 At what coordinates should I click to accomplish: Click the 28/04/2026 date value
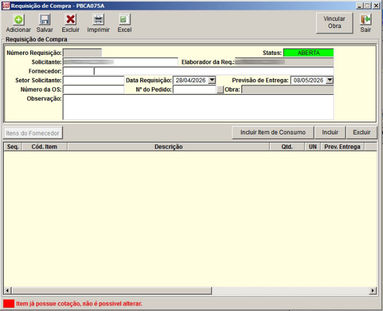point(191,80)
